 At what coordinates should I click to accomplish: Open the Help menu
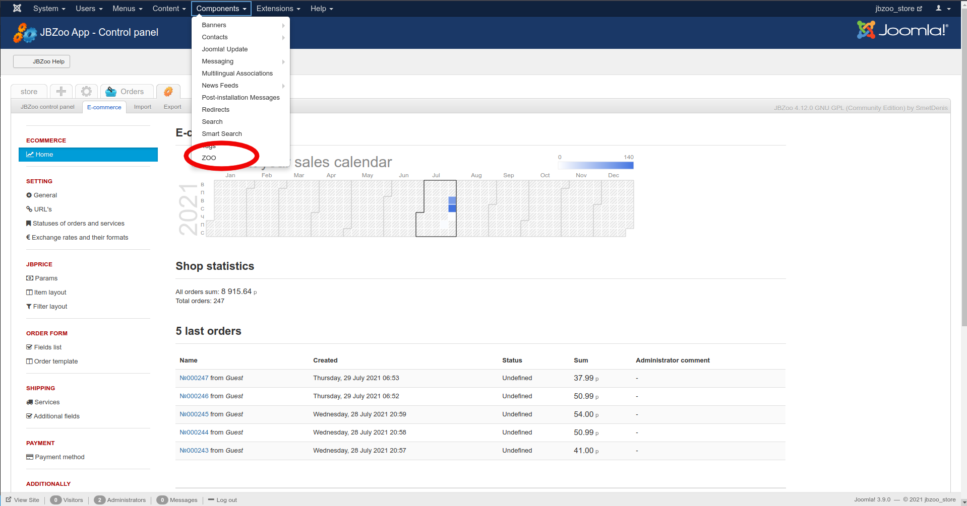coord(322,9)
